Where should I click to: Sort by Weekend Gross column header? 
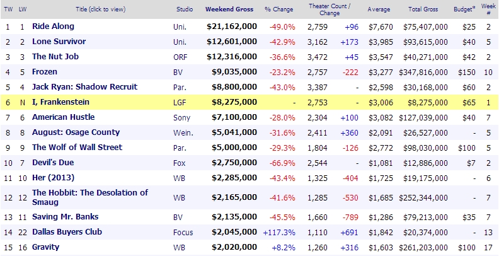pyautogui.click(x=231, y=9)
